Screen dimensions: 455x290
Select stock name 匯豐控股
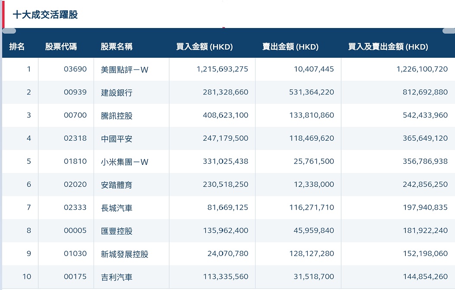tap(117, 231)
